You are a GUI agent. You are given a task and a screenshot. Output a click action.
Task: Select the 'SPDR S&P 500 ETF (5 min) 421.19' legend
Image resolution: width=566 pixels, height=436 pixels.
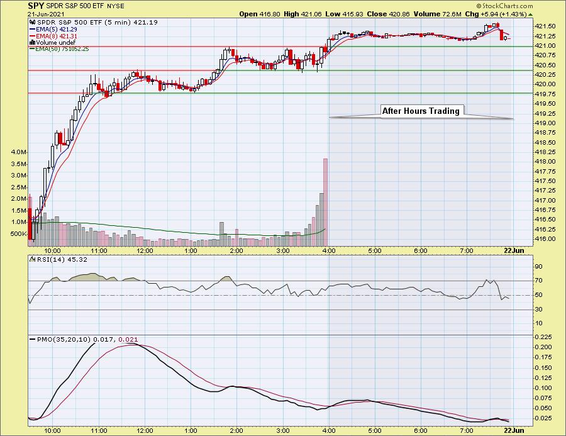coord(97,23)
